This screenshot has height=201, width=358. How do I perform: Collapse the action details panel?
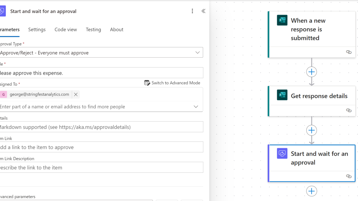[203, 11]
